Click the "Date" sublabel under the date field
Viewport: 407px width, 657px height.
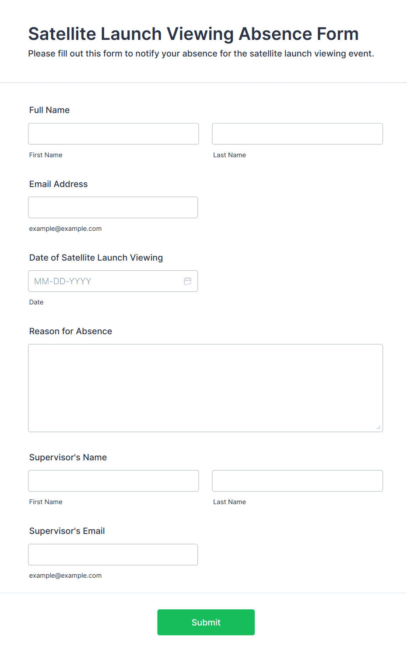point(36,302)
